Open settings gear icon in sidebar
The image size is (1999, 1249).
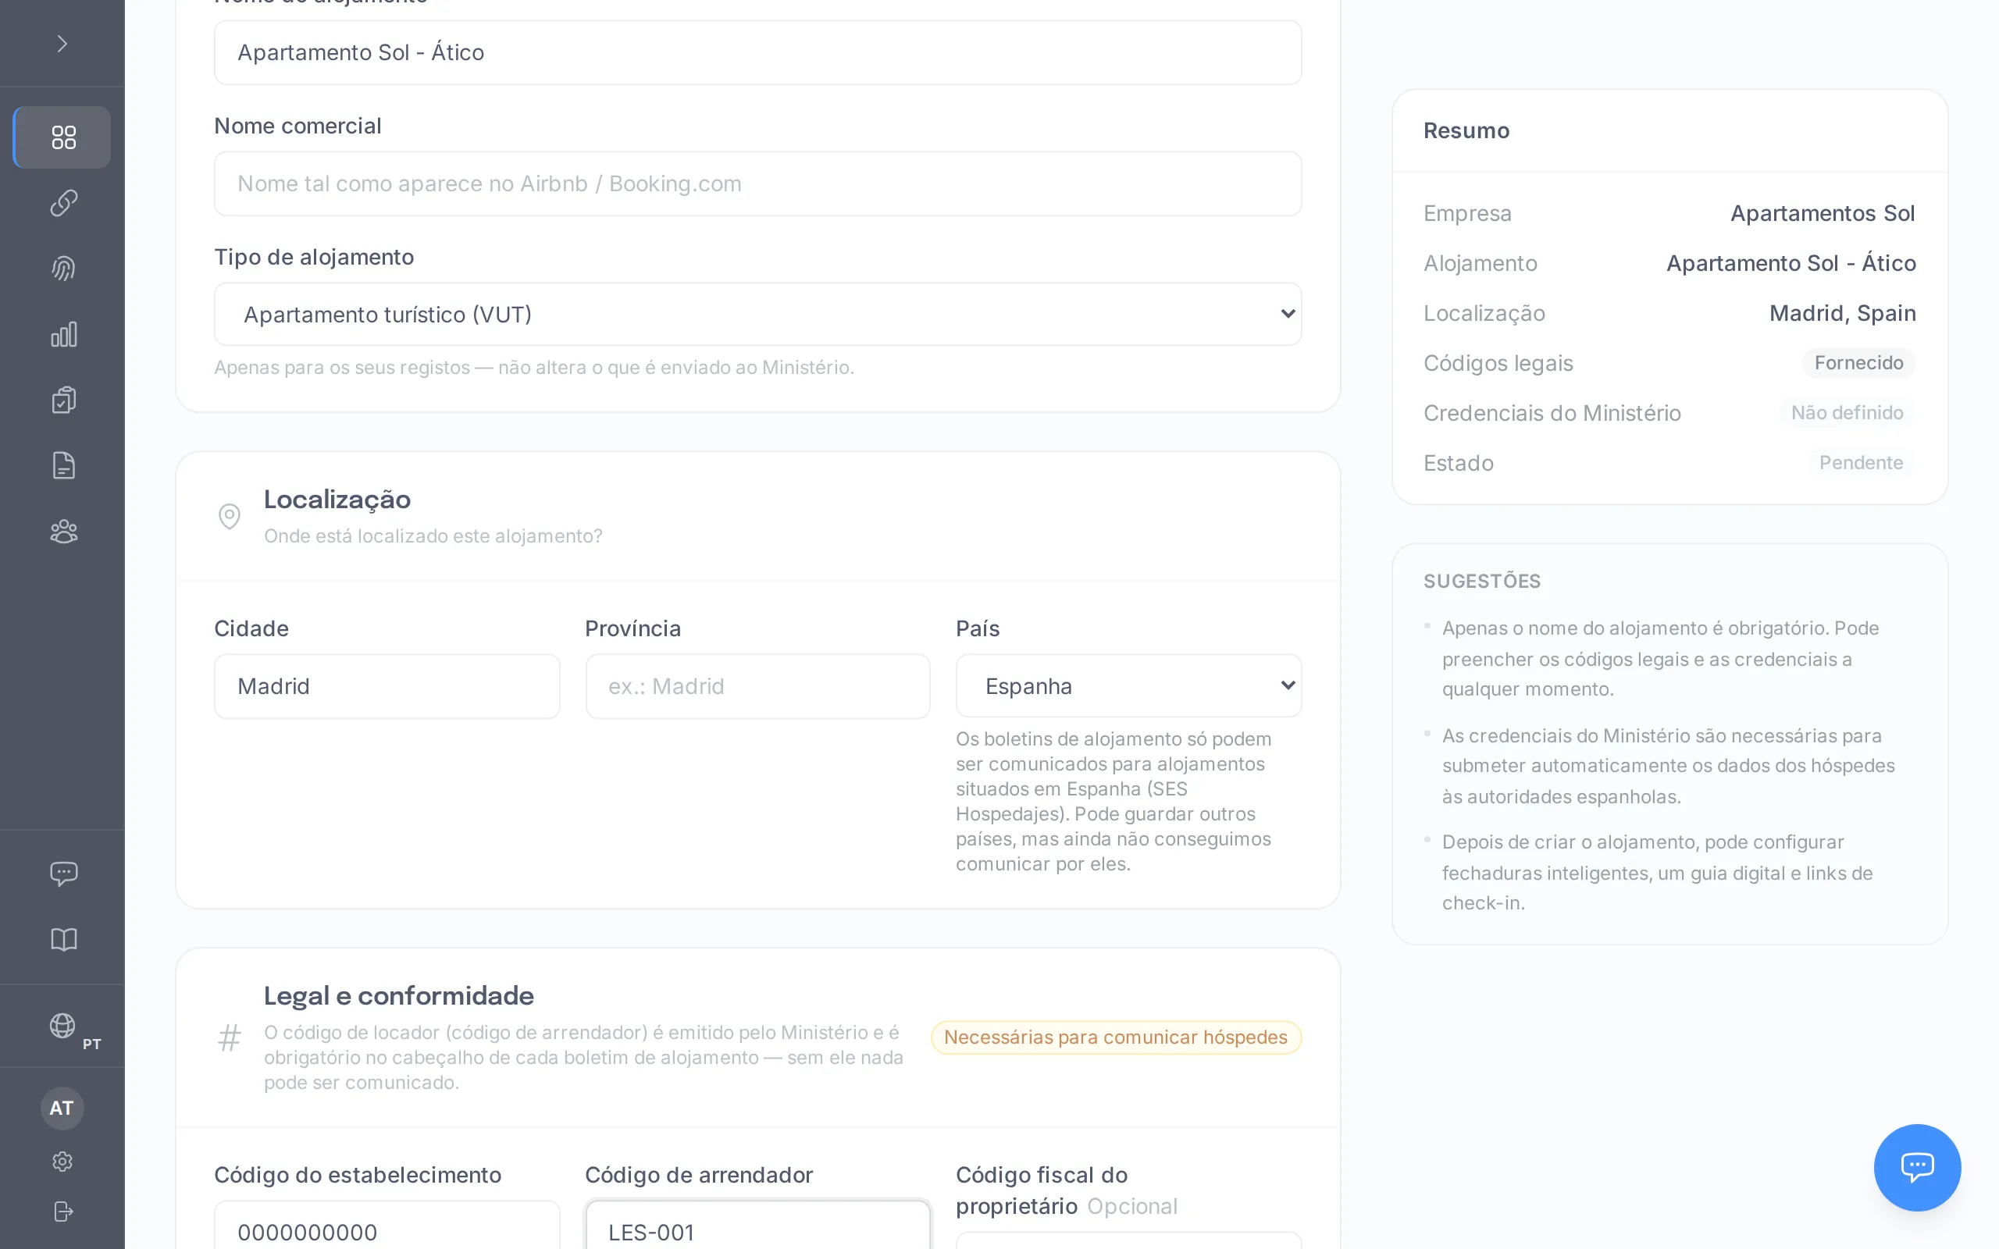tap(62, 1162)
